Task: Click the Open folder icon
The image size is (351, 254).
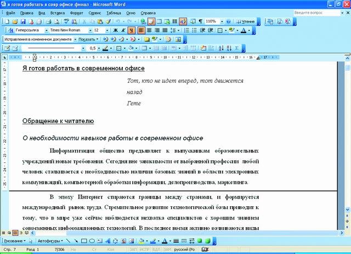Action: coord(15,21)
